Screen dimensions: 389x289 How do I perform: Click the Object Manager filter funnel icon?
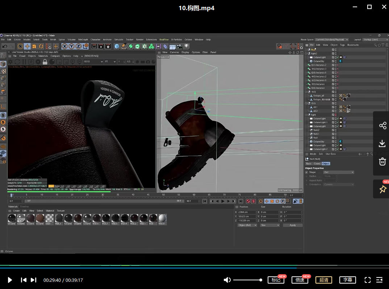(x=383, y=45)
